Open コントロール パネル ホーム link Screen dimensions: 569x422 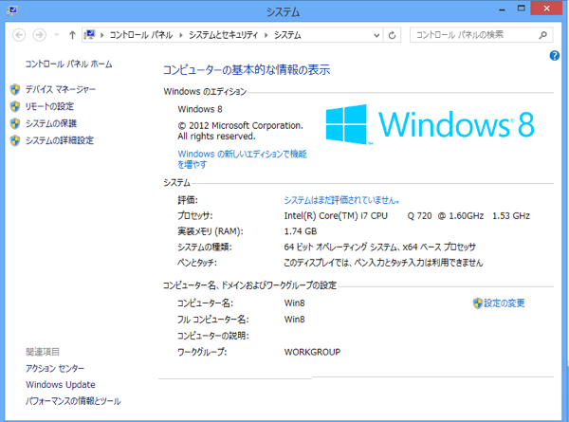[x=68, y=64]
